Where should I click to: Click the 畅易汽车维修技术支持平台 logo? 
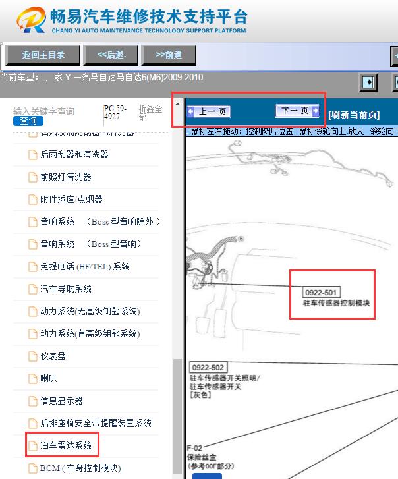tap(132, 20)
